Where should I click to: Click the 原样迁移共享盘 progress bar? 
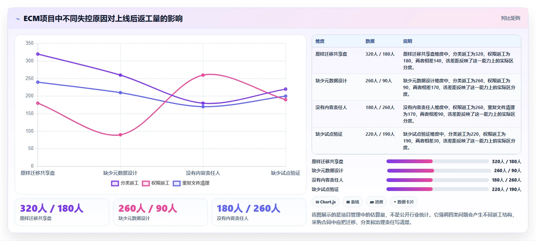pyautogui.click(x=438, y=161)
